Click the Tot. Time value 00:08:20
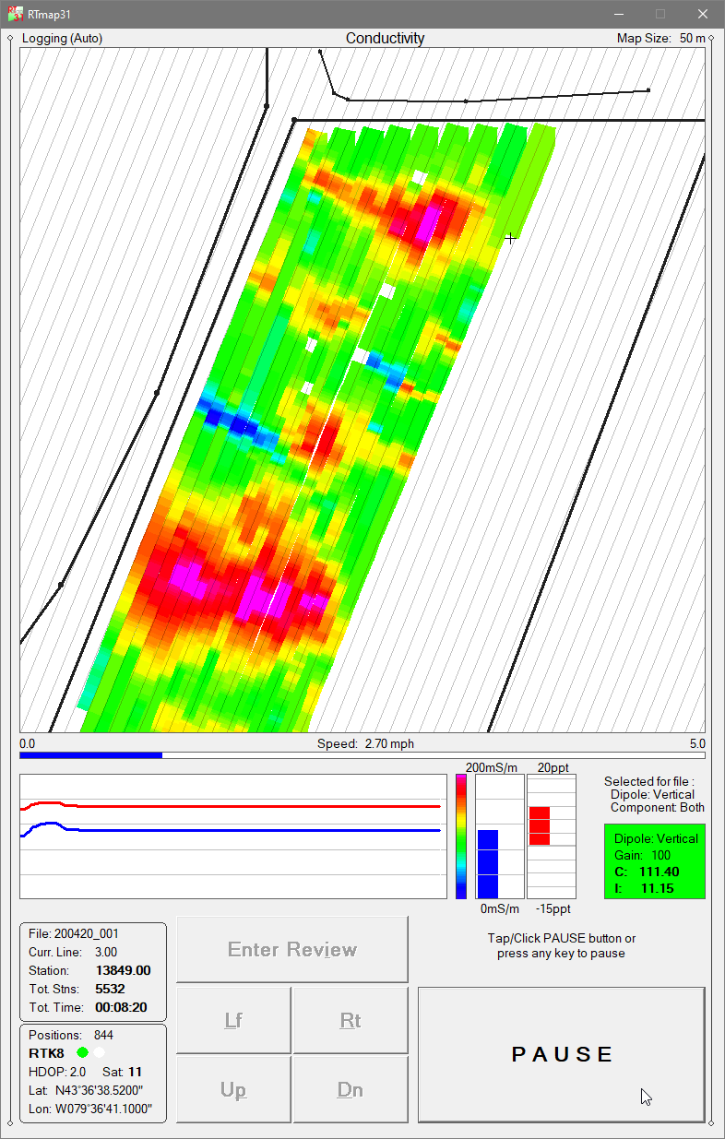Viewport: 725px width, 1139px height. (x=122, y=1007)
